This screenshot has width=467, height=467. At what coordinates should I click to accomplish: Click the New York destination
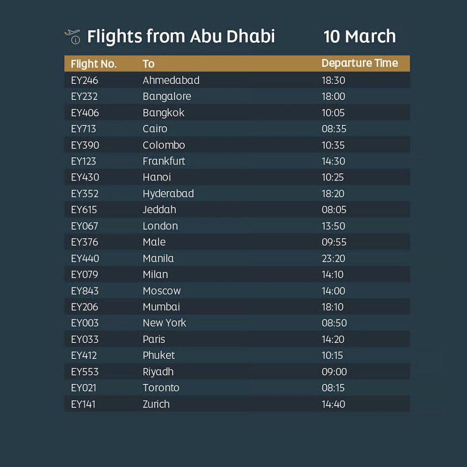click(164, 323)
